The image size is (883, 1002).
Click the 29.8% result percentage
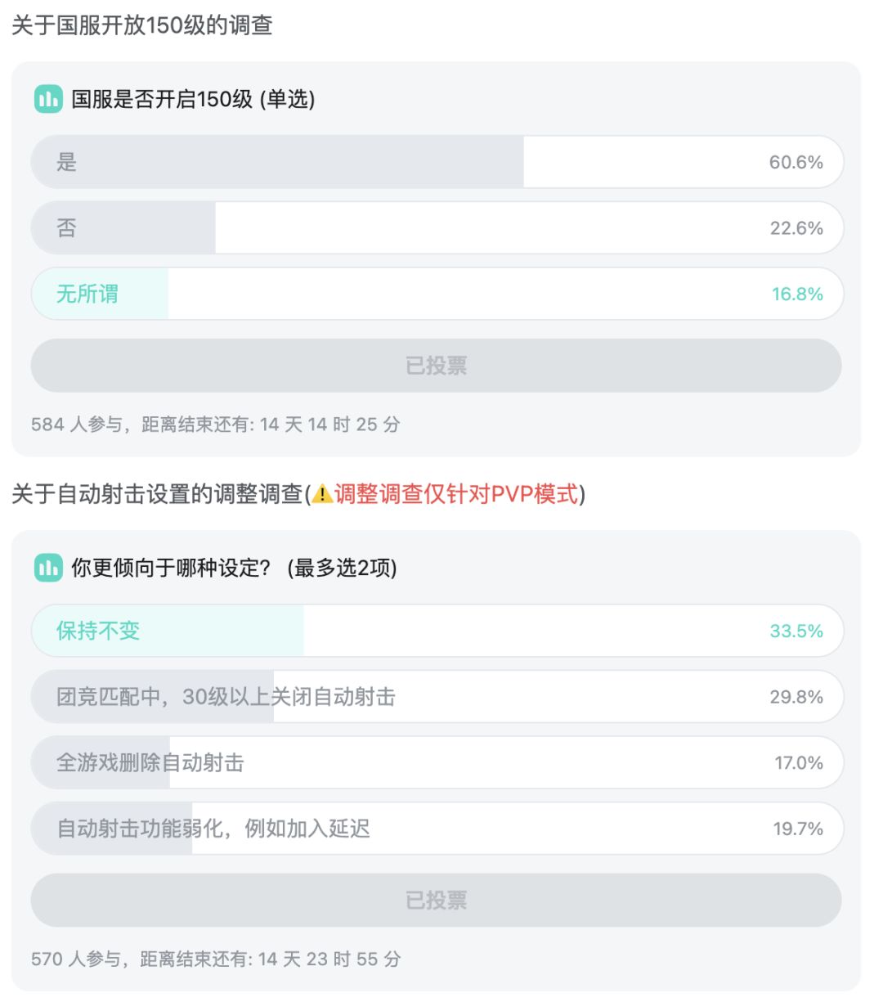(x=796, y=697)
